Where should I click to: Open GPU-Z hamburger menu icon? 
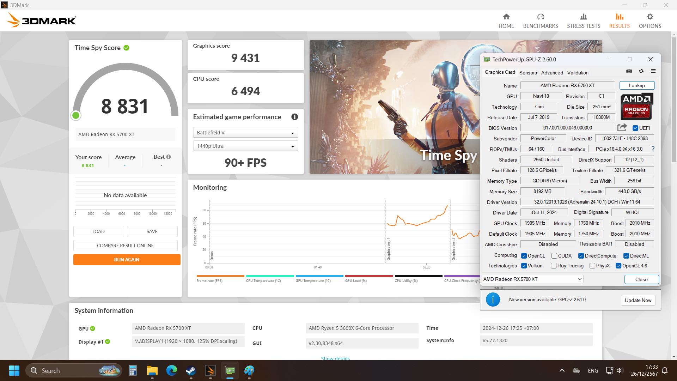point(653,71)
